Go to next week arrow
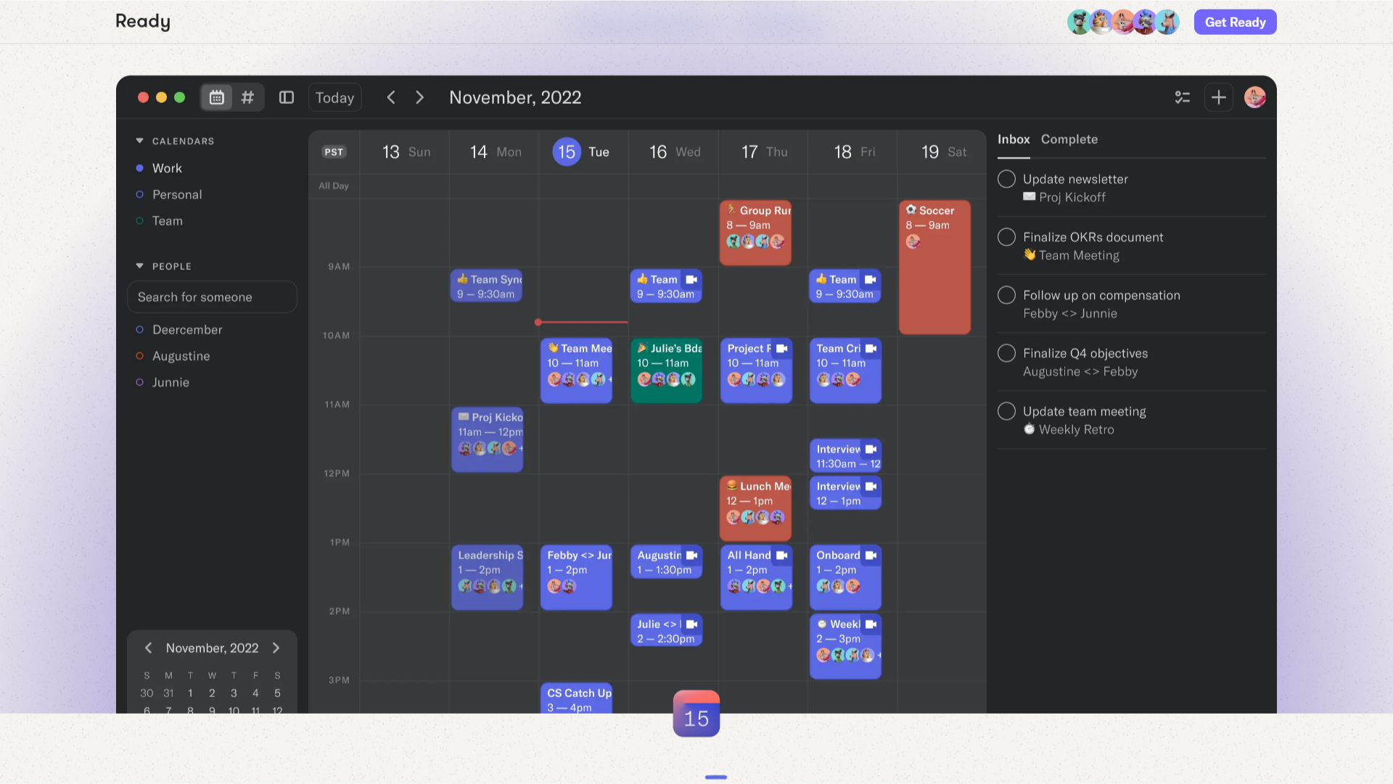This screenshot has height=784, width=1393. [x=419, y=97]
